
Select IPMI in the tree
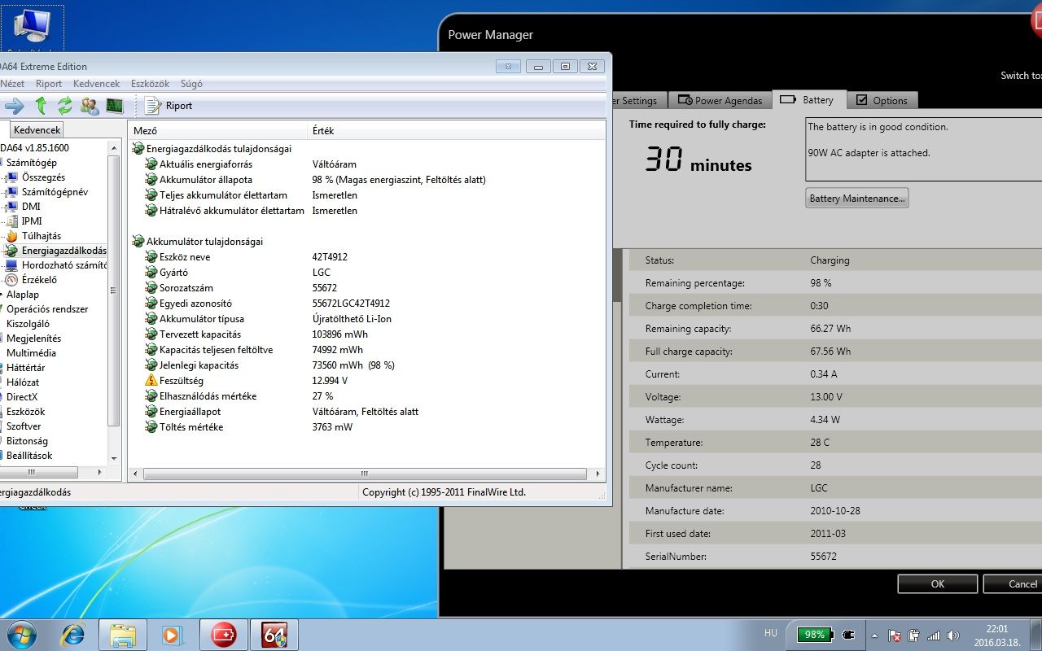click(32, 221)
